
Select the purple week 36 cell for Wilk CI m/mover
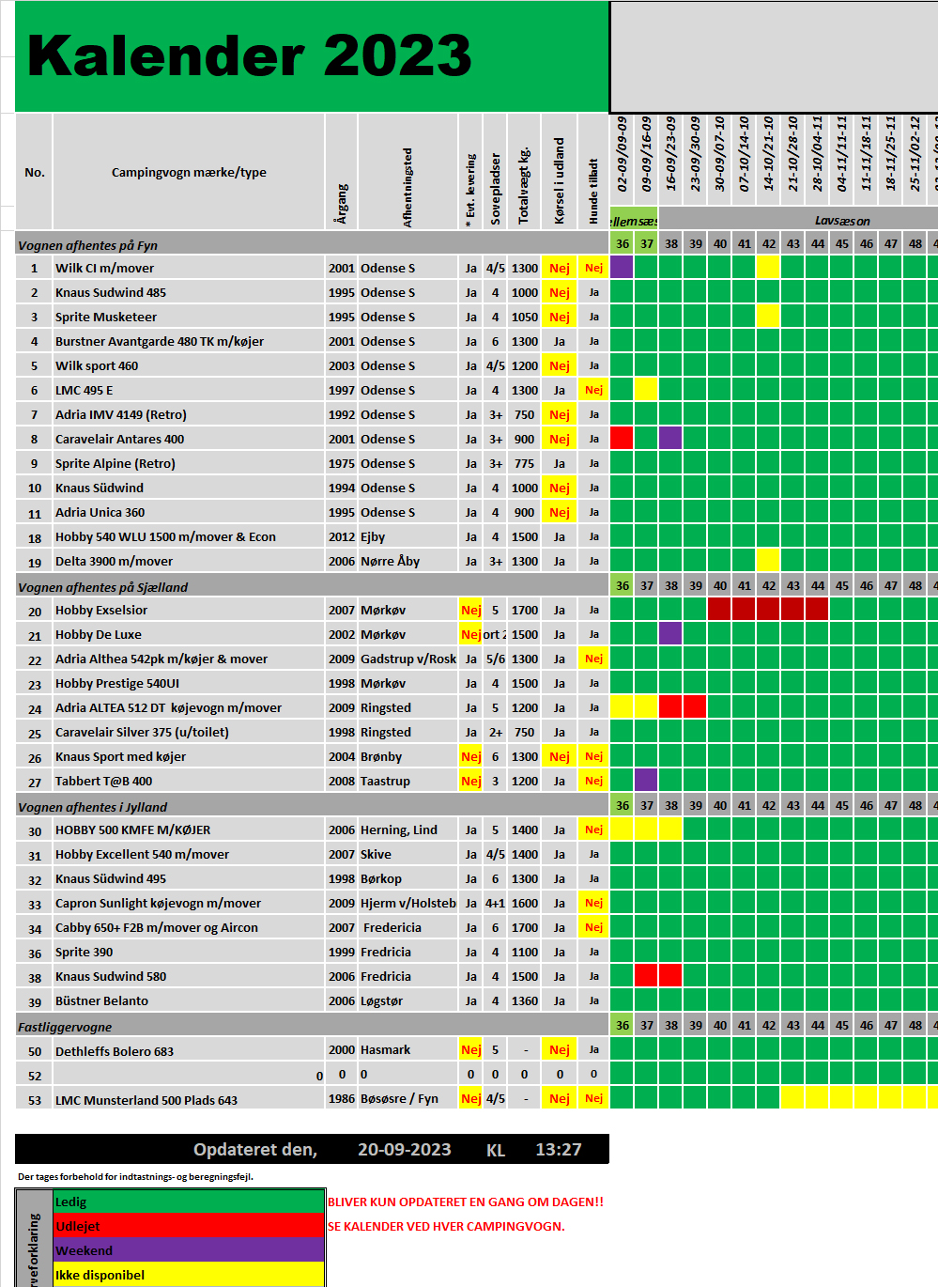coord(622,268)
